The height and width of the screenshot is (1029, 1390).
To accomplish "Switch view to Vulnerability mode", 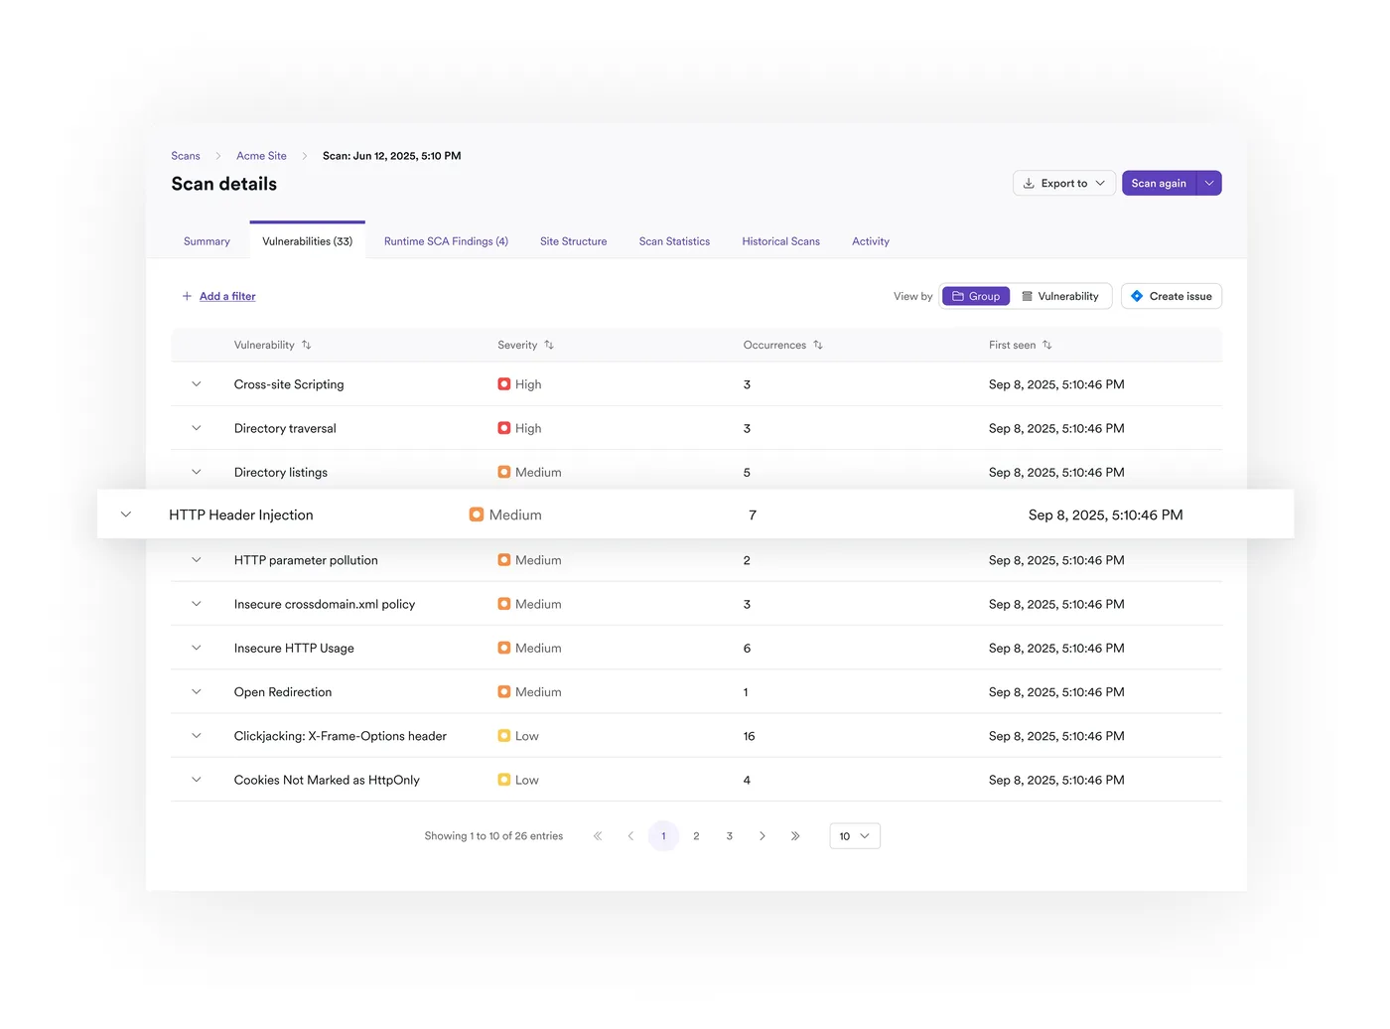I will pyautogui.click(x=1060, y=296).
